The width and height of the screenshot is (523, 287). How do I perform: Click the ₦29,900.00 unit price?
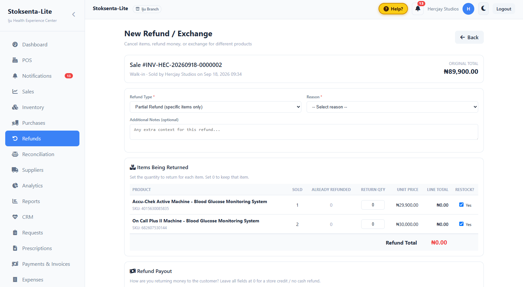407,205
